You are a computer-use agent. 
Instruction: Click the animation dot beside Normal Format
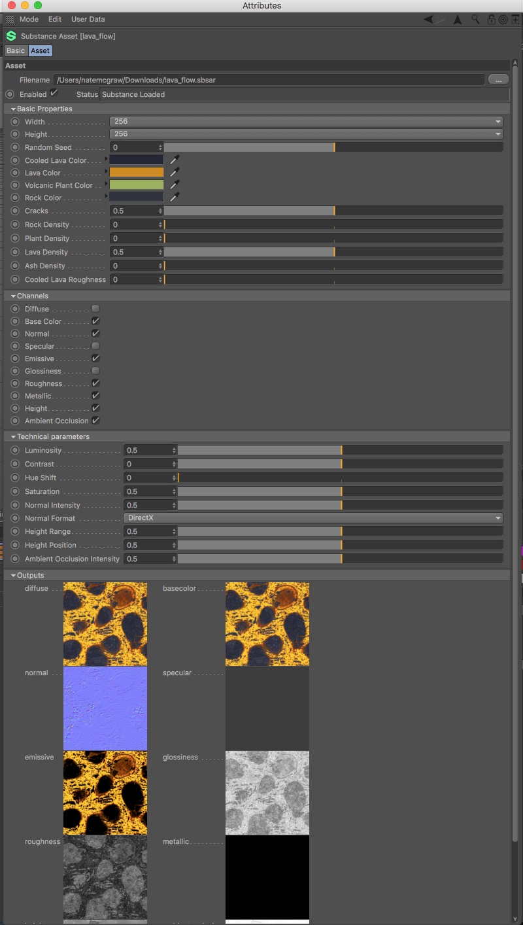15,518
